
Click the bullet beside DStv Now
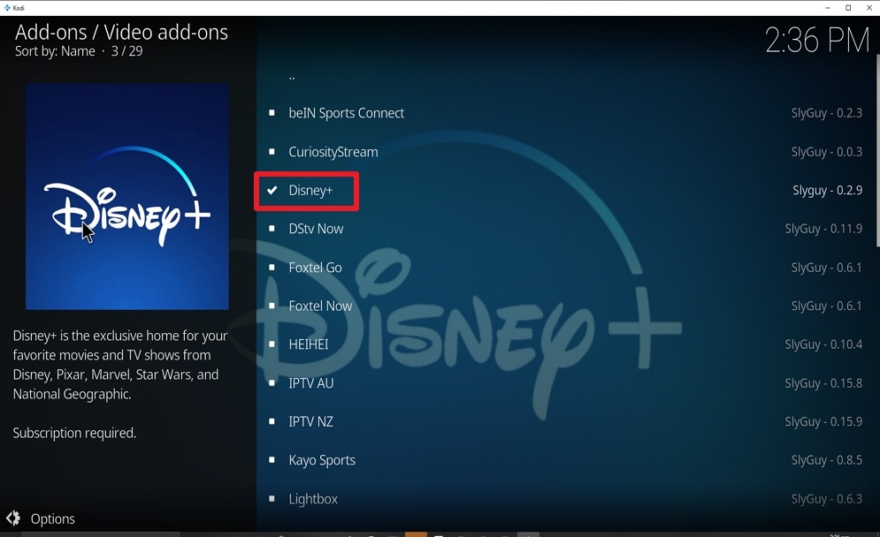tap(272, 228)
